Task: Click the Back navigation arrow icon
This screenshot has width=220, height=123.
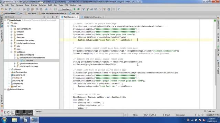Action: pyautogui.click(x=46, y=9)
